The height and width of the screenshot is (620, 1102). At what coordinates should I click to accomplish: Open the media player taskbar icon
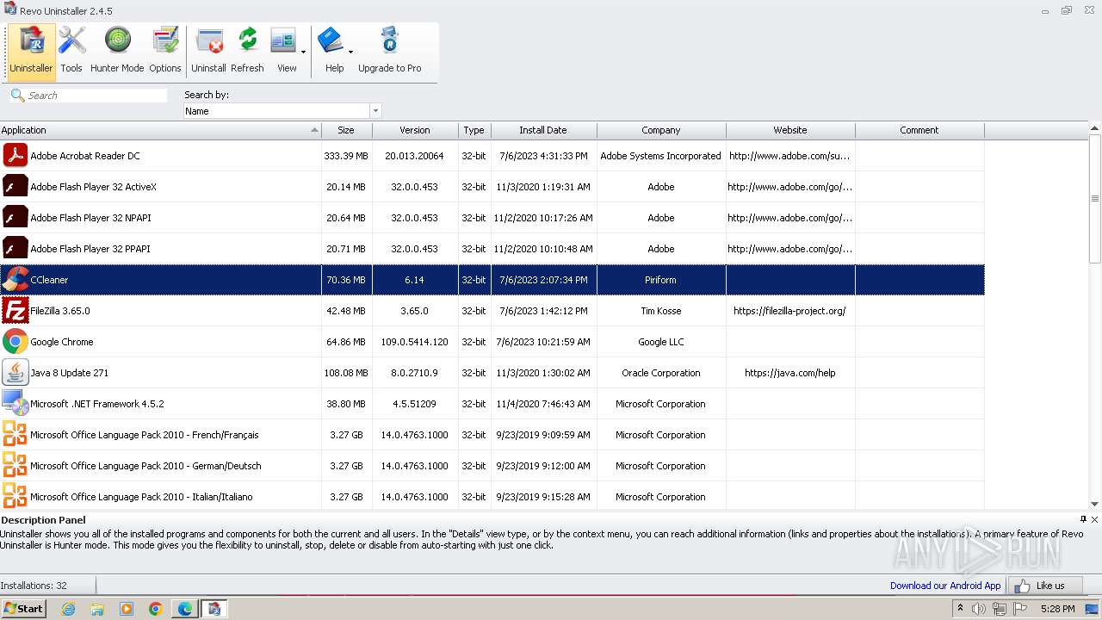click(127, 609)
